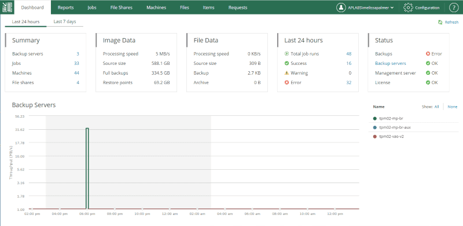463x226 pixels.
Task: Click the Backup servers OK check icon
Action: coord(428,63)
